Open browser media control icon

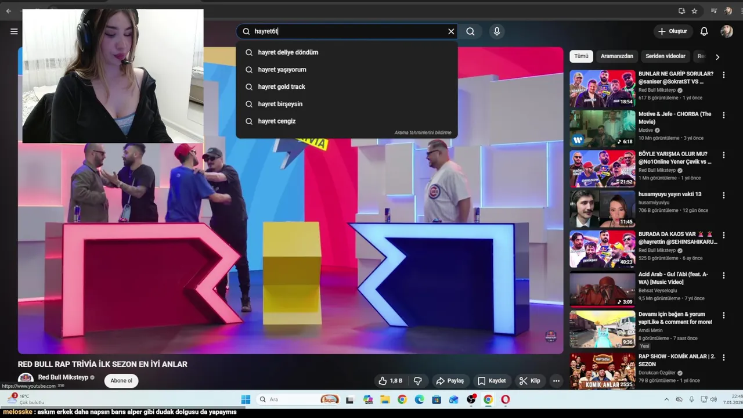(x=714, y=11)
